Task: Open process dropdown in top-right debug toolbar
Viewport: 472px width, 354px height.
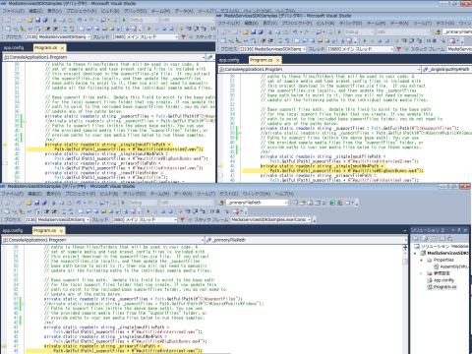Action: click(273, 49)
